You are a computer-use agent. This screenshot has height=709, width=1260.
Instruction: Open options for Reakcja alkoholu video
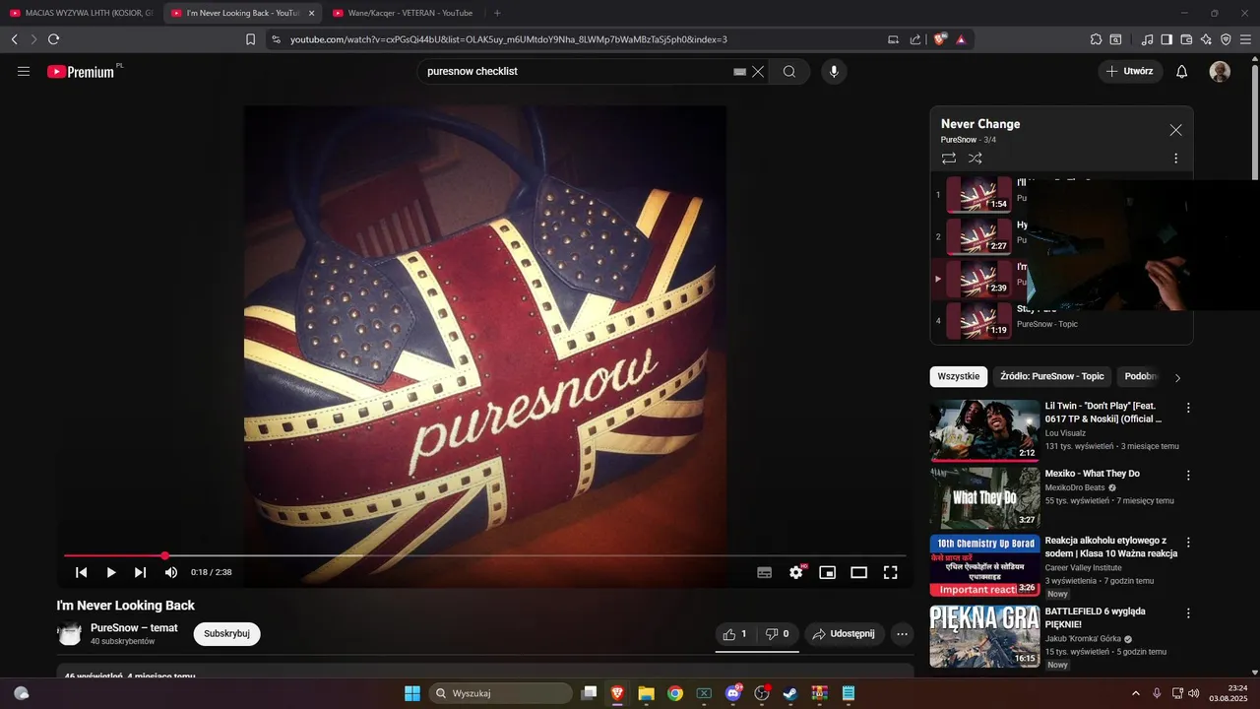[1188, 542]
